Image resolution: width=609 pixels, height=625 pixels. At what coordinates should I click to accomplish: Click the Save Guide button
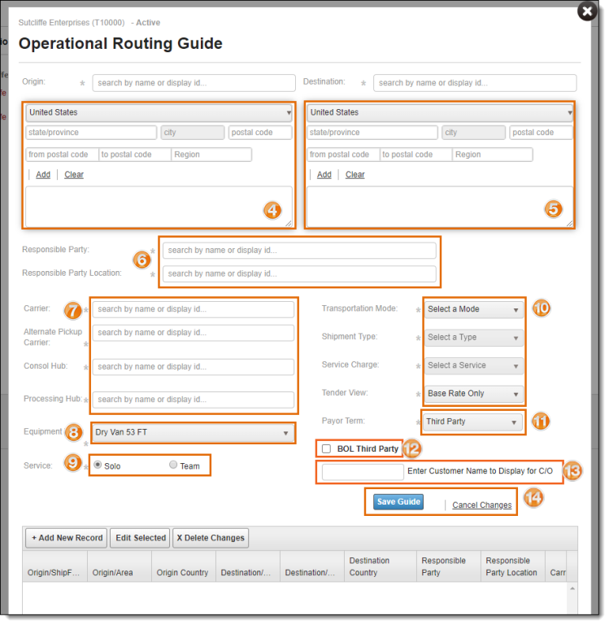pyautogui.click(x=398, y=502)
